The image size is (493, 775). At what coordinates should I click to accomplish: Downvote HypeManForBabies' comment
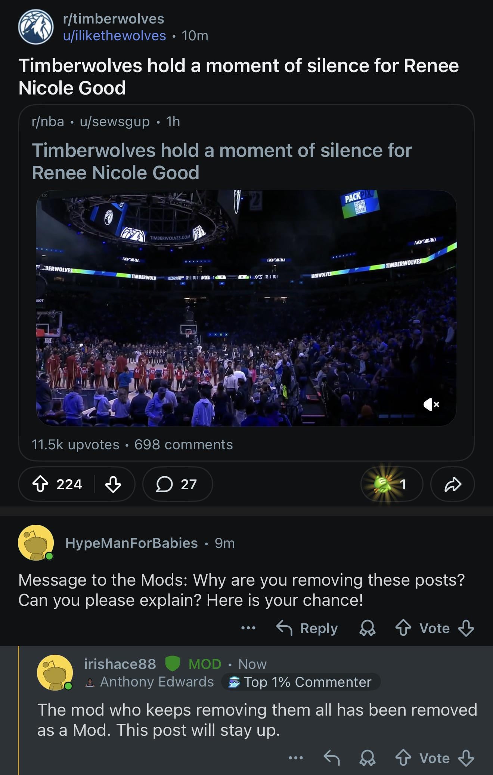pyautogui.click(x=466, y=628)
